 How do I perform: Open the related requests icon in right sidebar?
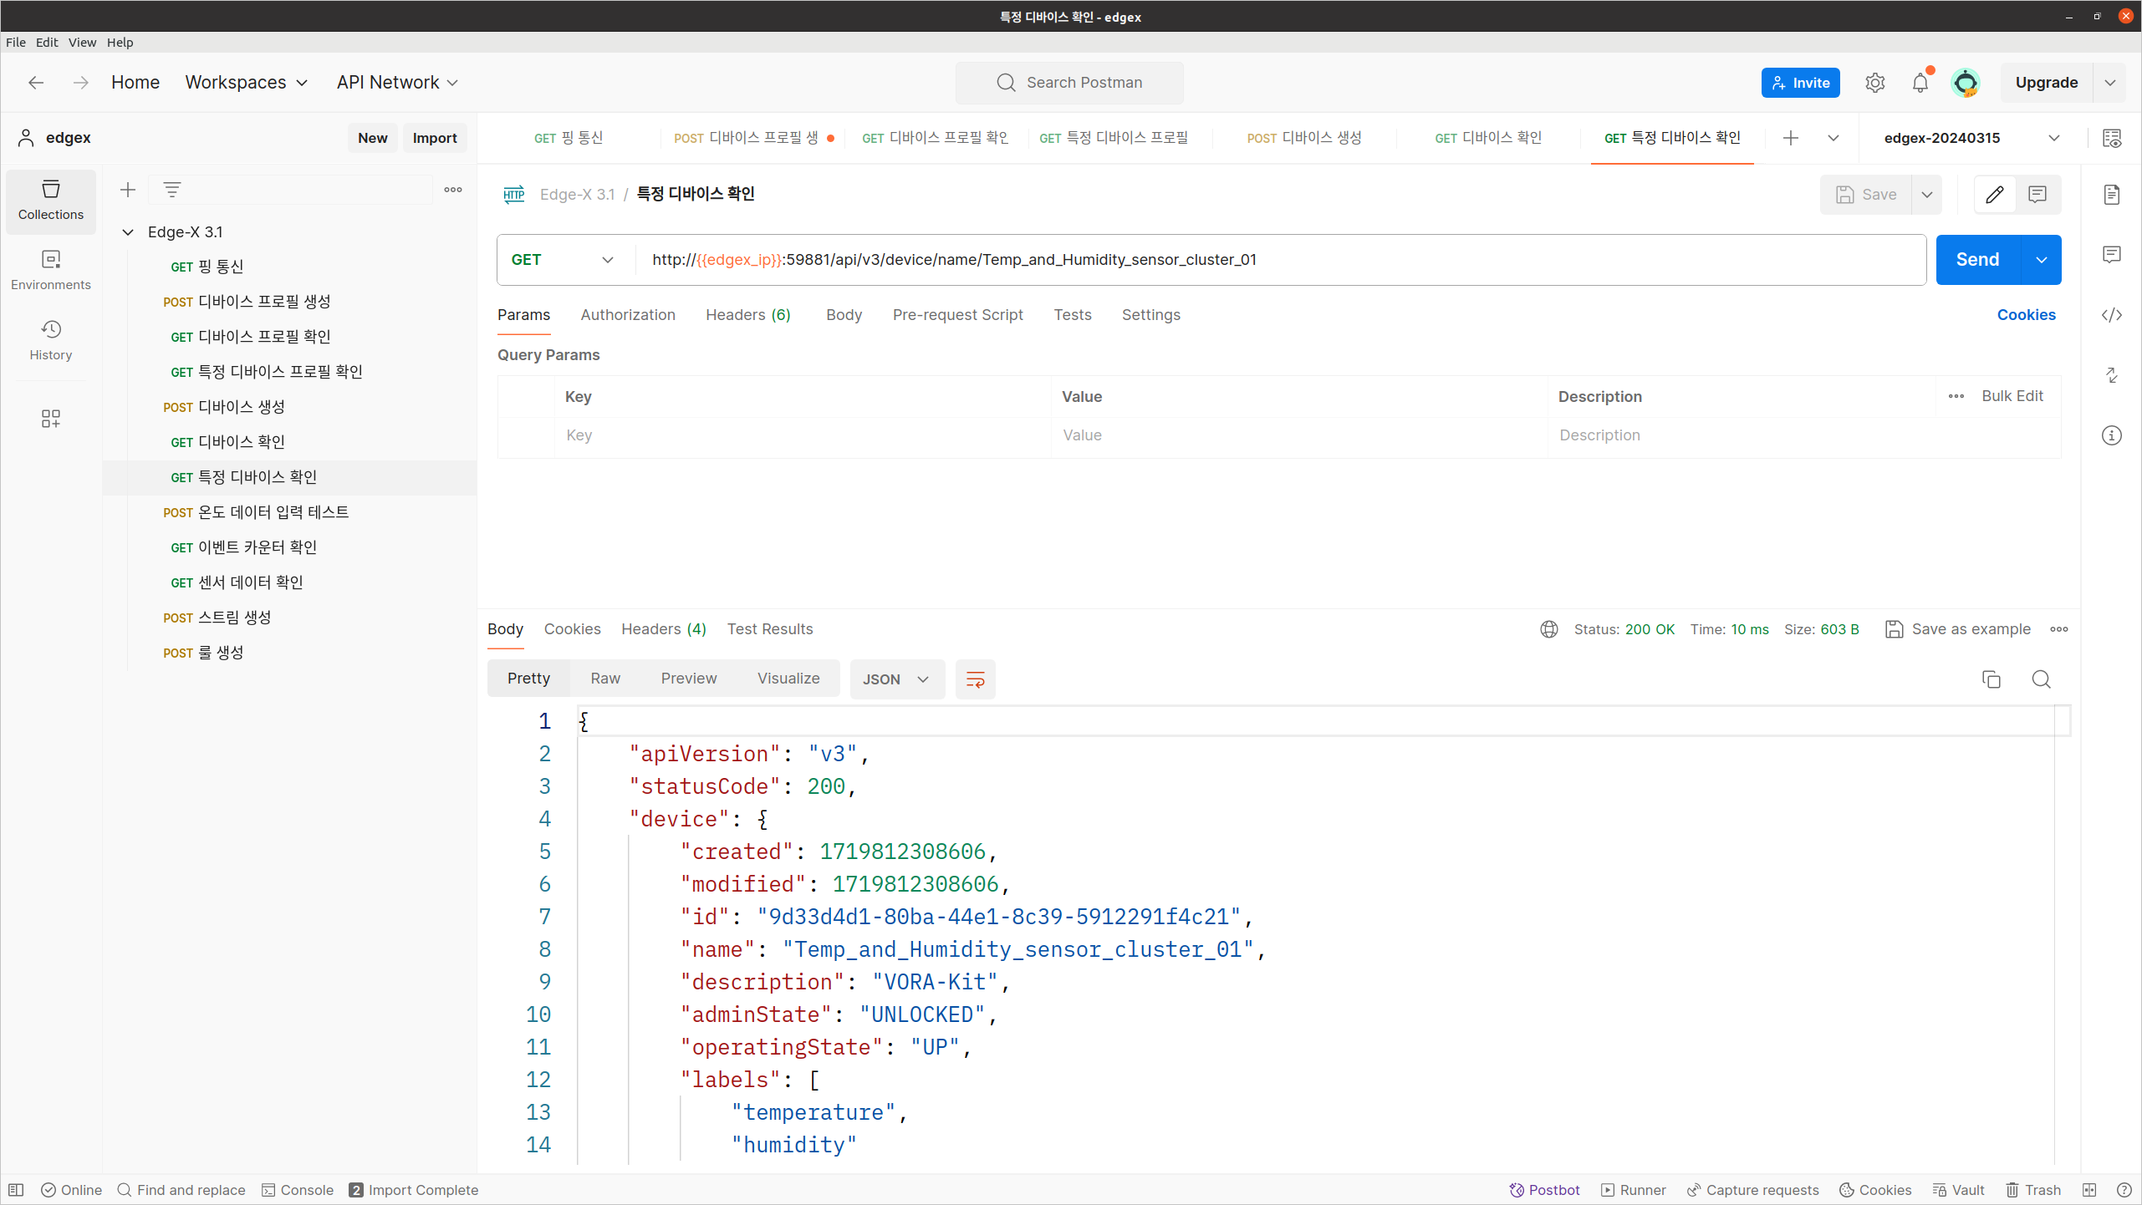[2112, 375]
